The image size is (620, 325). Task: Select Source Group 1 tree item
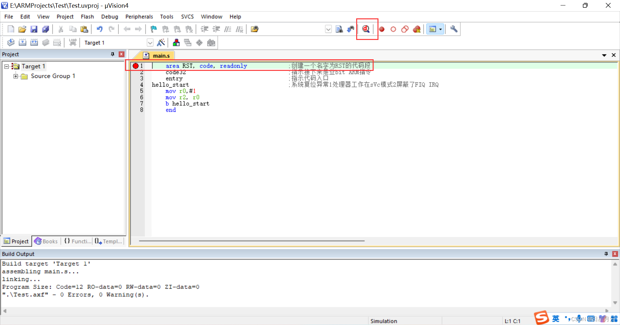click(53, 76)
